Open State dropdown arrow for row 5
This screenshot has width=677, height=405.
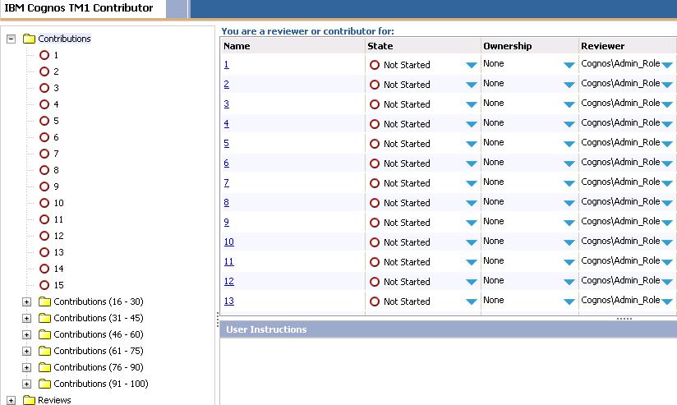click(472, 145)
